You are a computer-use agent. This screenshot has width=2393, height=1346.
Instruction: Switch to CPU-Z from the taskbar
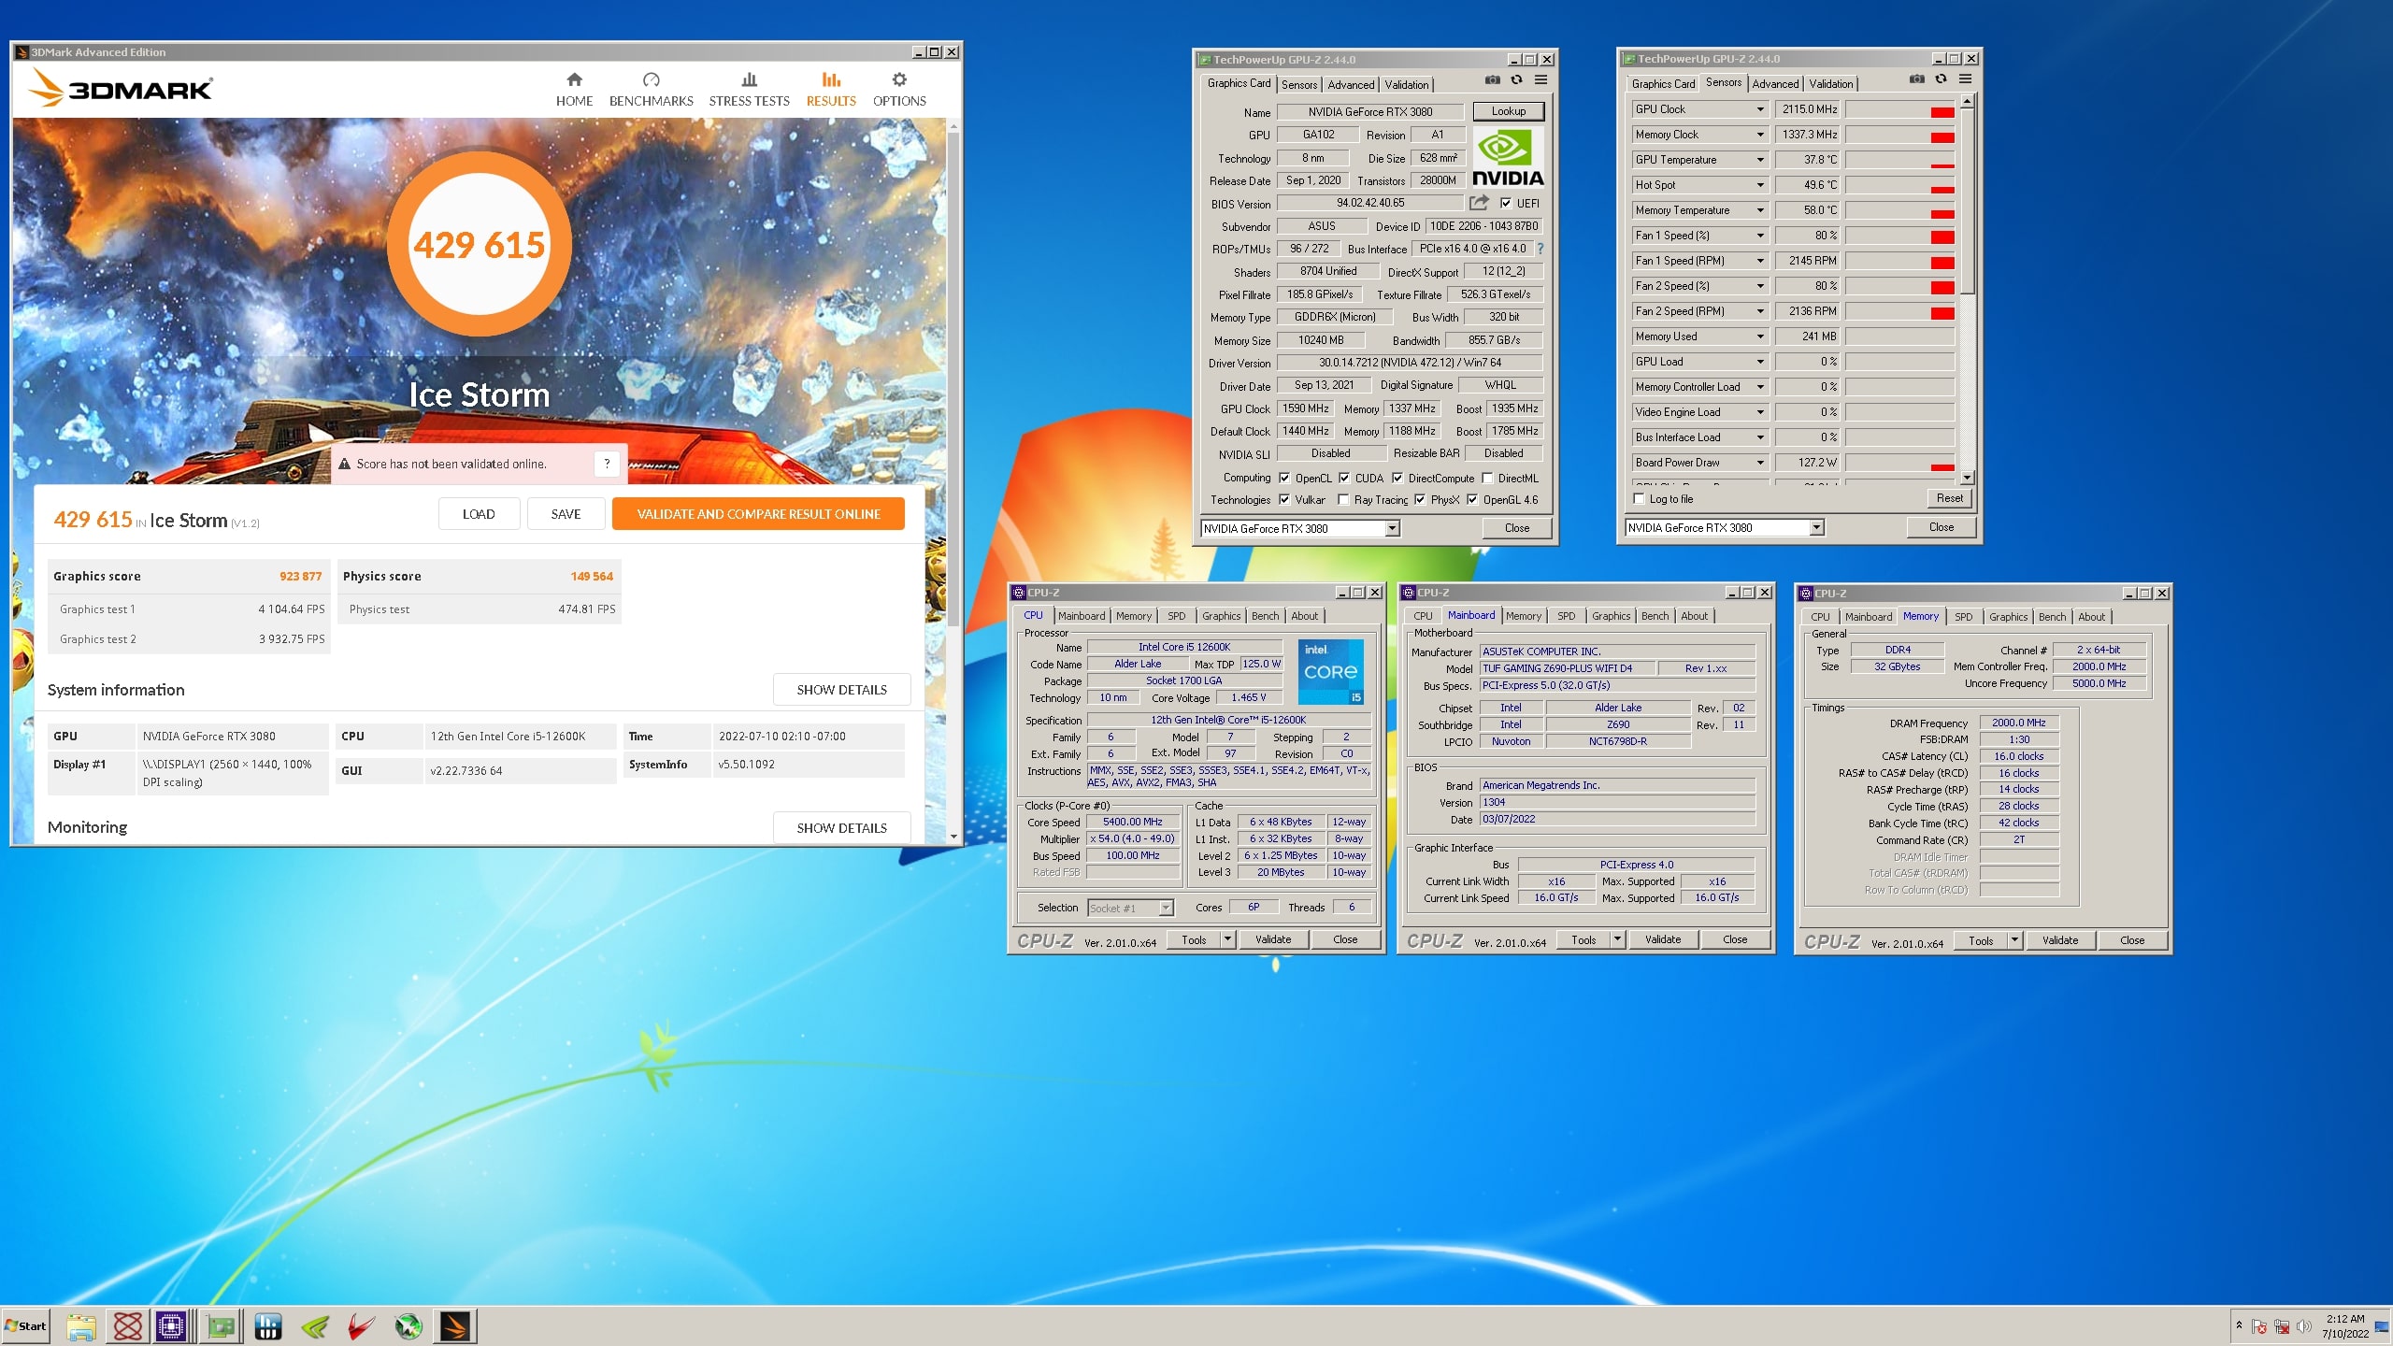pyautogui.click(x=171, y=1326)
